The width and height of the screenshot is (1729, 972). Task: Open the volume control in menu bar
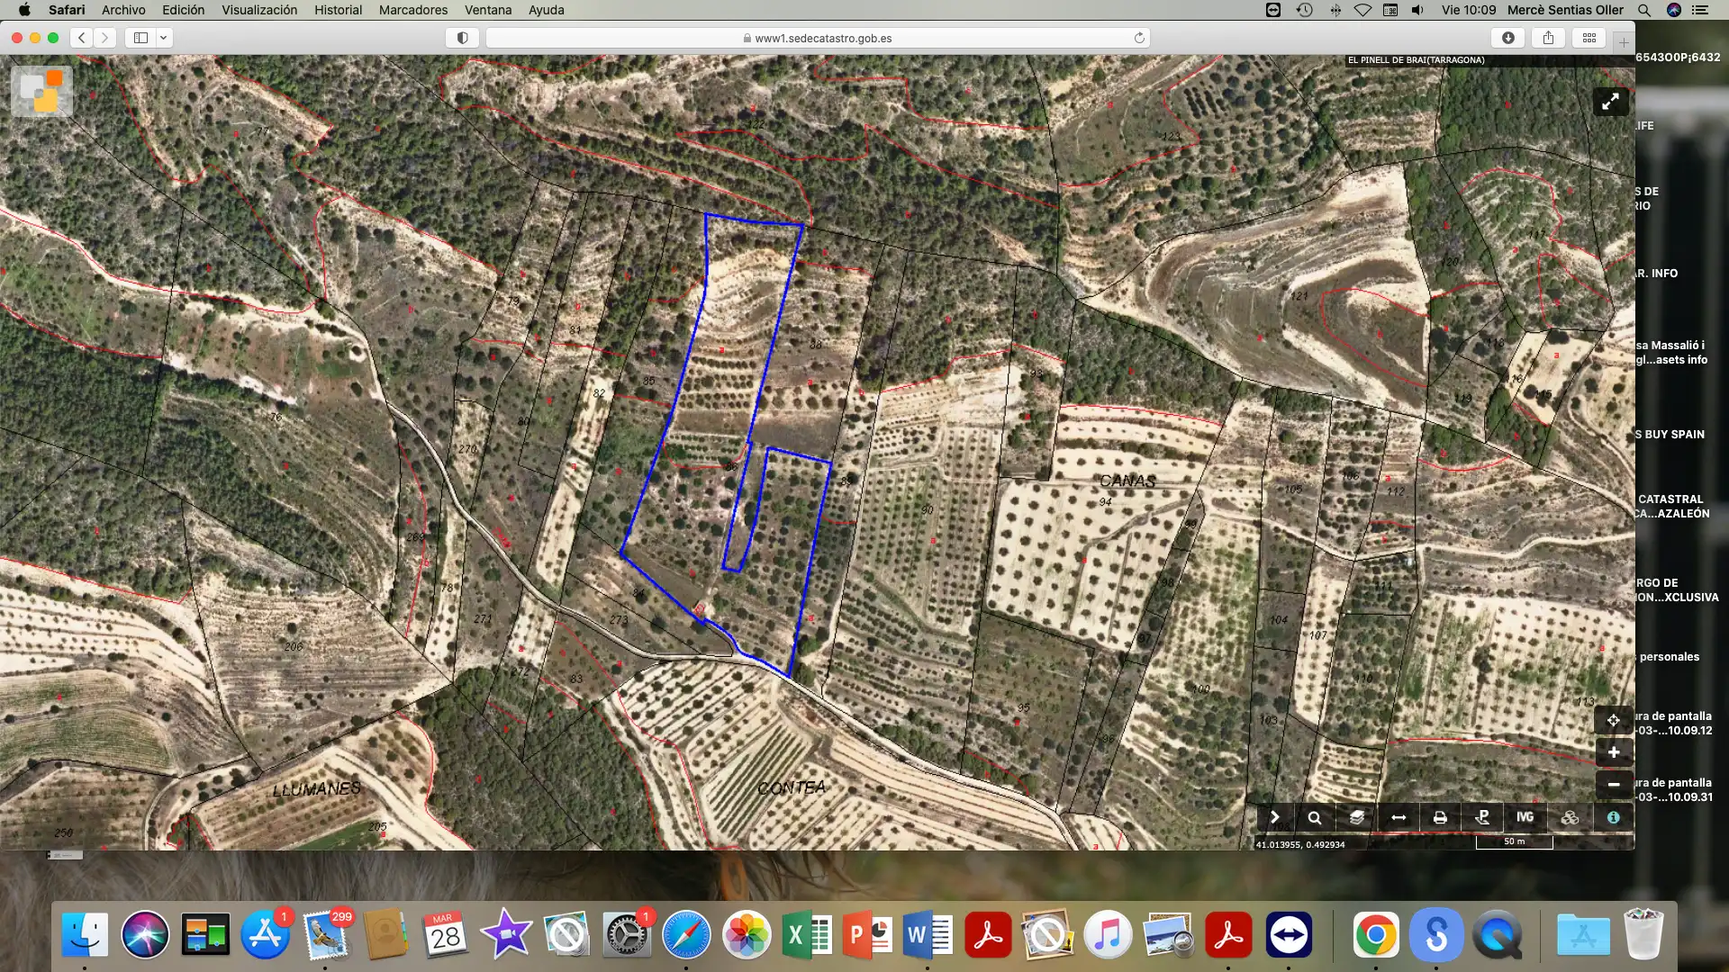1418,10
